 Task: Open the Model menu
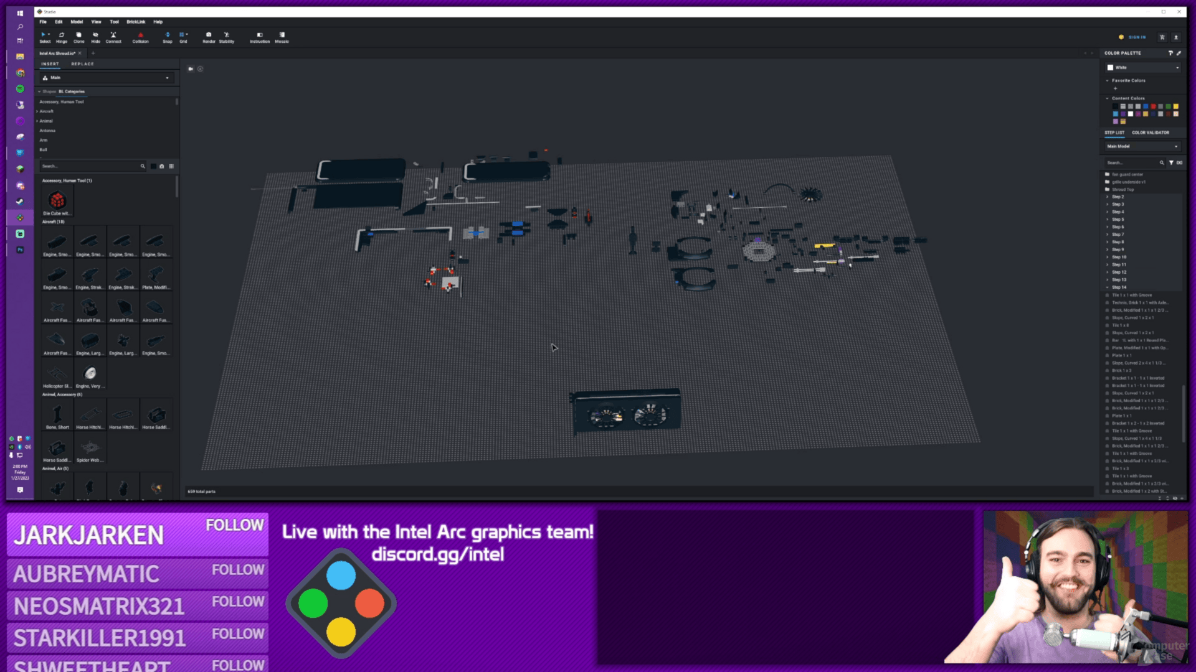point(77,22)
